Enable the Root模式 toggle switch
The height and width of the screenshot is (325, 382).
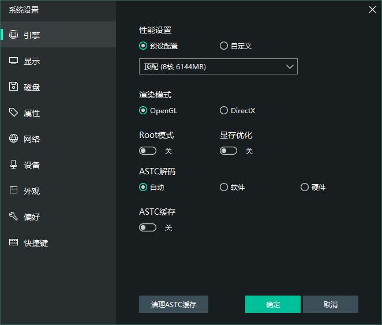click(x=148, y=151)
